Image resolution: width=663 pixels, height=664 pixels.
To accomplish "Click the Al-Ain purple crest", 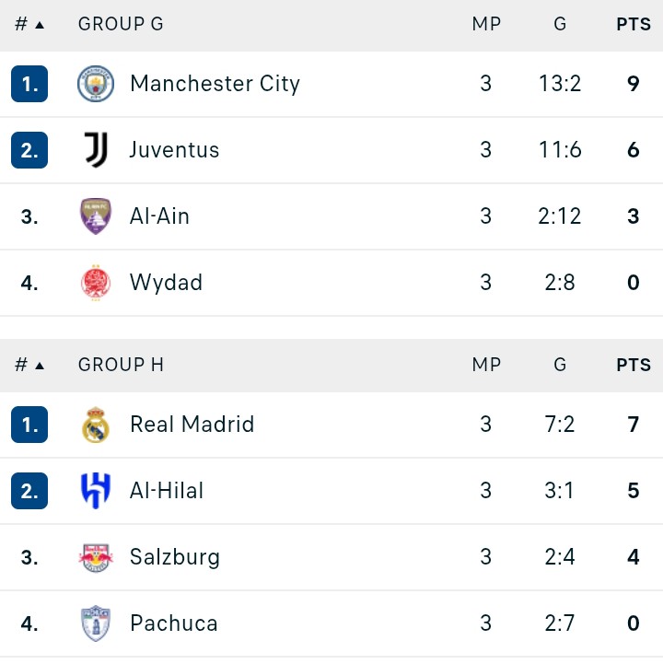I will click(96, 216).
